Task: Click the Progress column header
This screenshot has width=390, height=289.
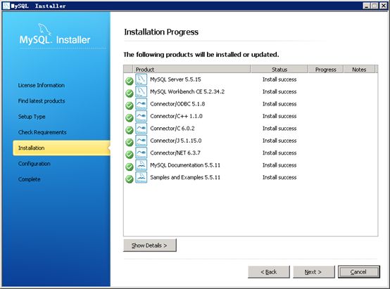Action: (326, 70)
